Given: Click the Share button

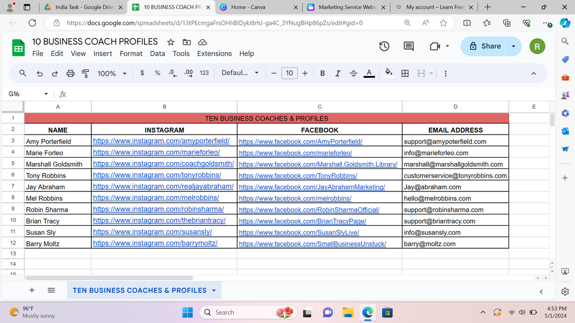Looking at the screenshot, I should [483, 46].
